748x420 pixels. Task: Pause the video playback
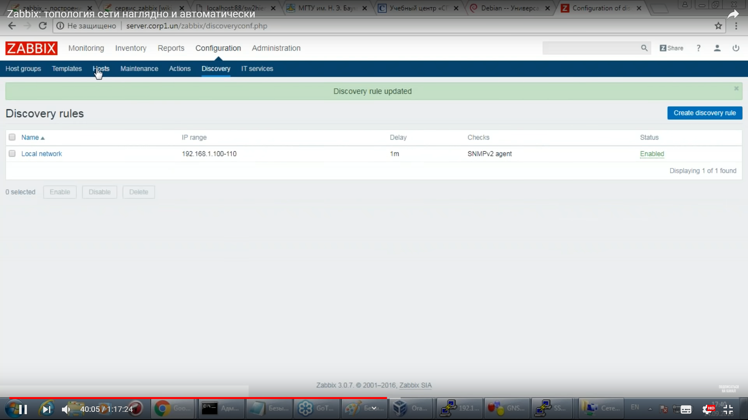(23, 409)
